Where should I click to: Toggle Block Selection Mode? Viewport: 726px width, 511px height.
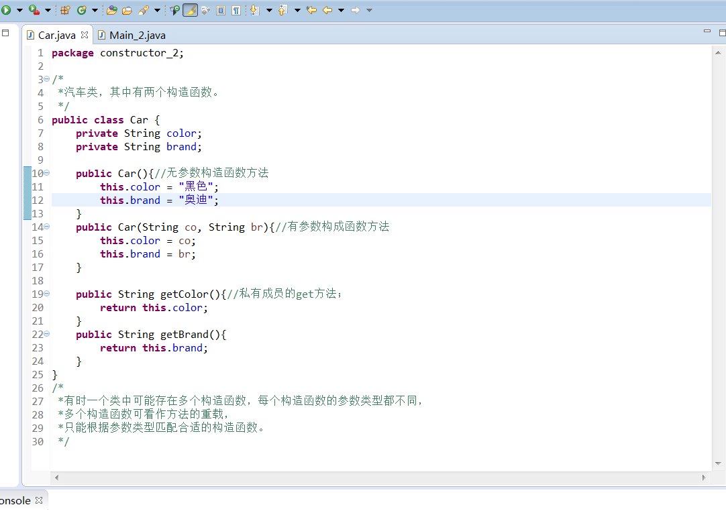(x=221, y=10)
